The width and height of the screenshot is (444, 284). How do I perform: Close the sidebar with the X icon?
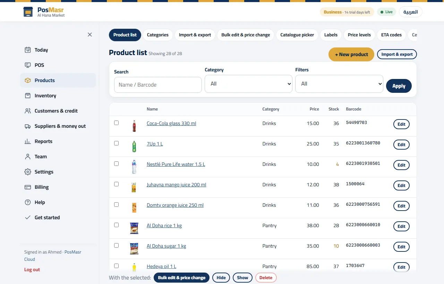pos(90,35)
